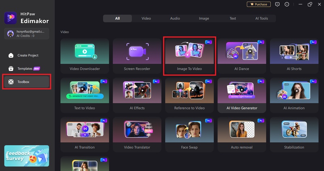Click the AI badge on Auto removal
This screenshot has width=324, height=171.
click(x=261, y=121)
